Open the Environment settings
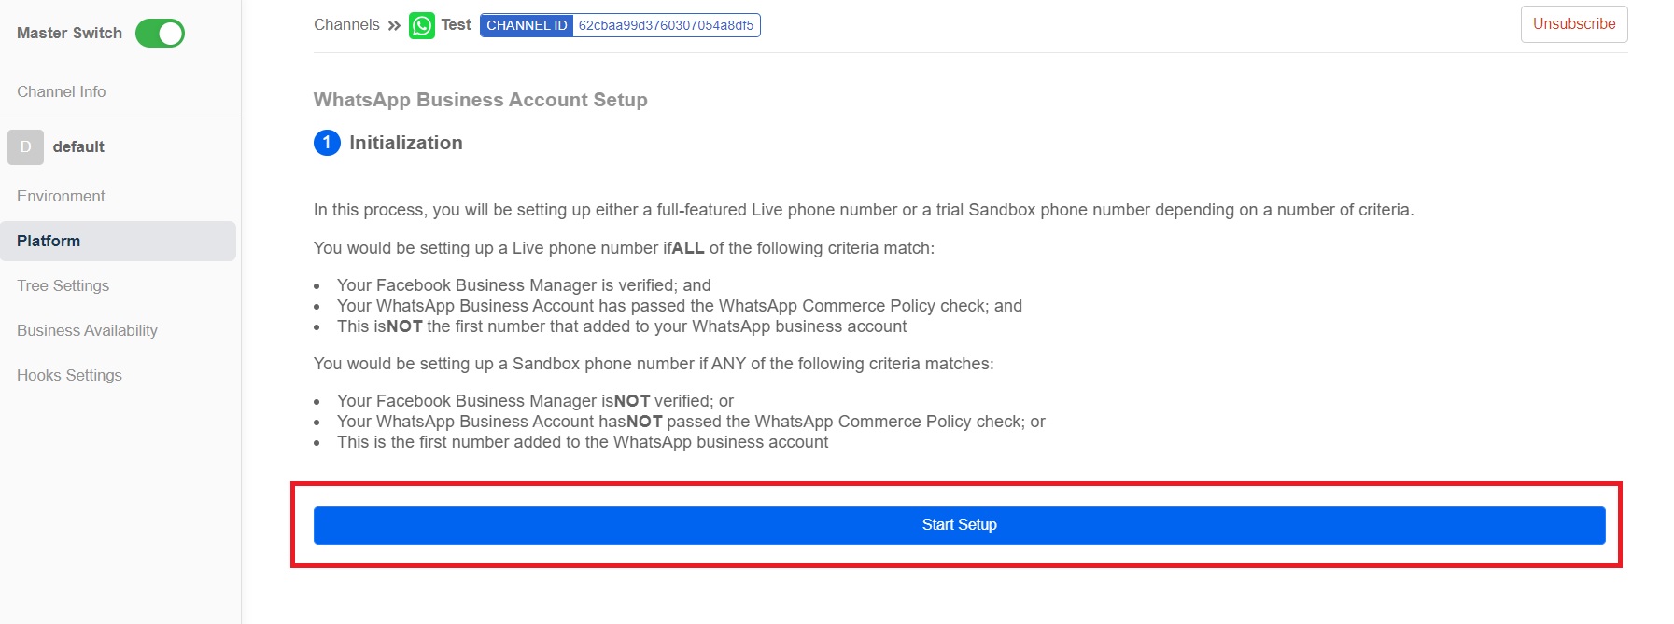 [61, 196]
